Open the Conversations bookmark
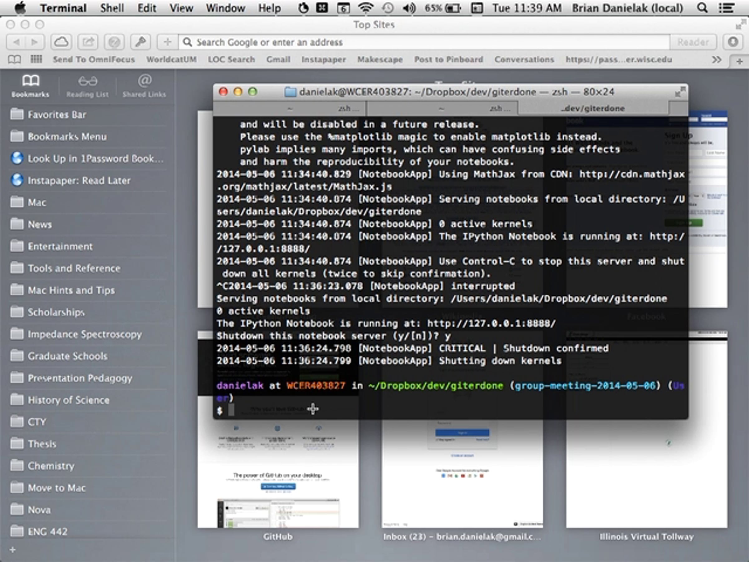Screen dimensions: 749x562 click(x=524, y=60)
